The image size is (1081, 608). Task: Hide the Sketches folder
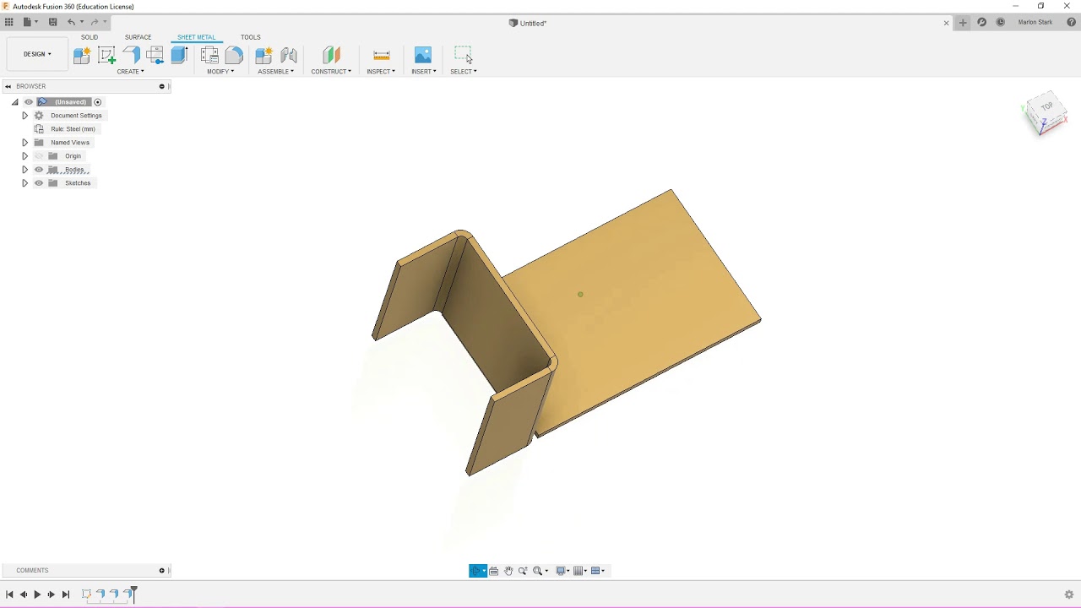tap(39, 183)
